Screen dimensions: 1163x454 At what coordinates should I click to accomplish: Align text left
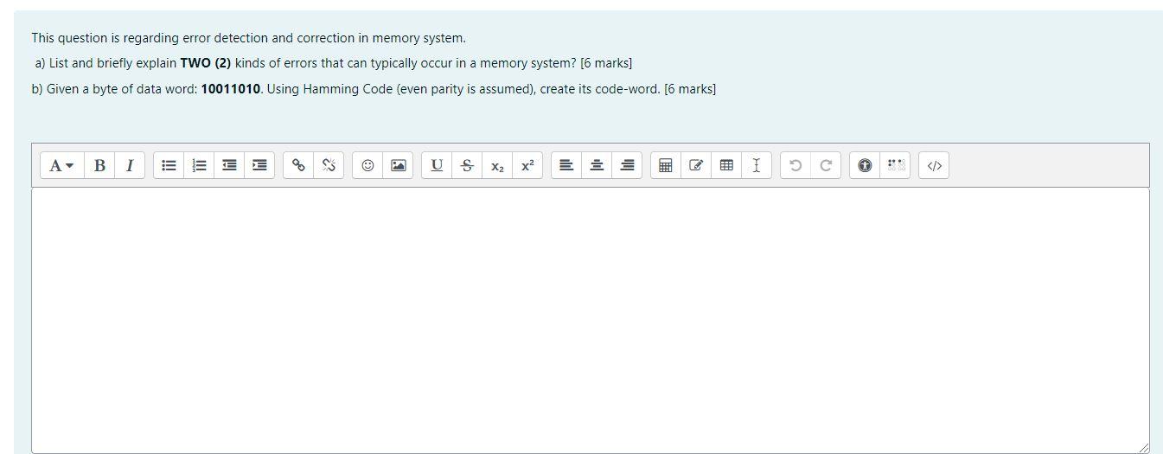(566, 165)
